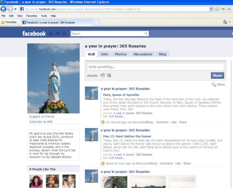Open the wall Filters link
Viewport: 233px width, 188px height.
pyautogui.click(x=221, y=84)
